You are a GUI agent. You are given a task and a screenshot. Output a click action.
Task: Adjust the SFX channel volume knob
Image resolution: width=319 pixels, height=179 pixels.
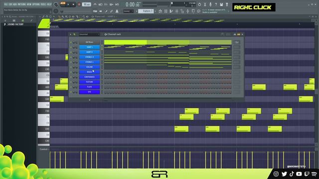click(x=77, y=92)
